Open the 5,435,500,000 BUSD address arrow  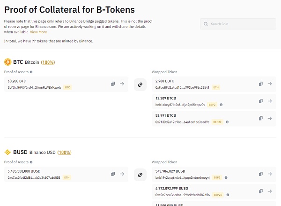pyautogui.click(x=122, y=174)
